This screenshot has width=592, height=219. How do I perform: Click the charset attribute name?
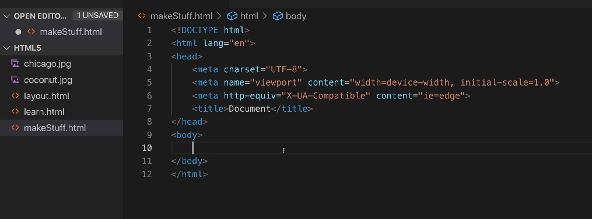pos(242,70)
